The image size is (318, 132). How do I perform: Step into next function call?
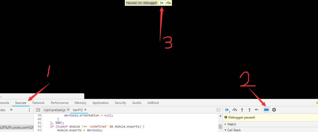point(242,110)
